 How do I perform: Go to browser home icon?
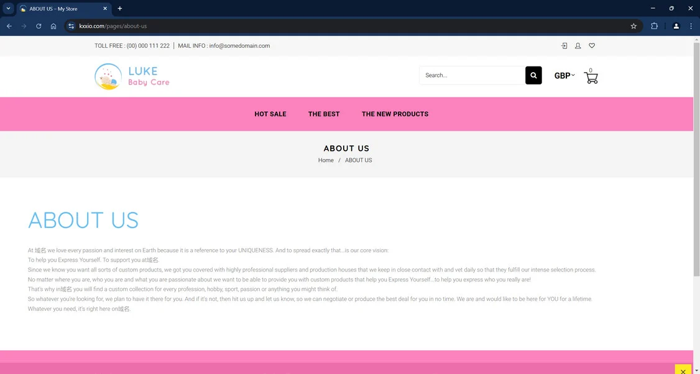point(53,26)
